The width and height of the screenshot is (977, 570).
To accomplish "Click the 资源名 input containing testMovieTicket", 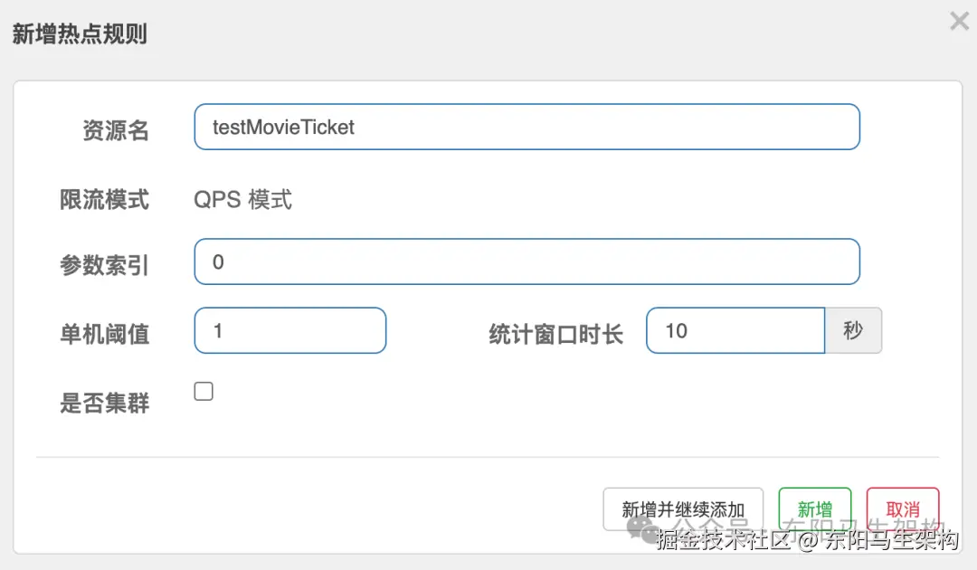I will (526, 127).
